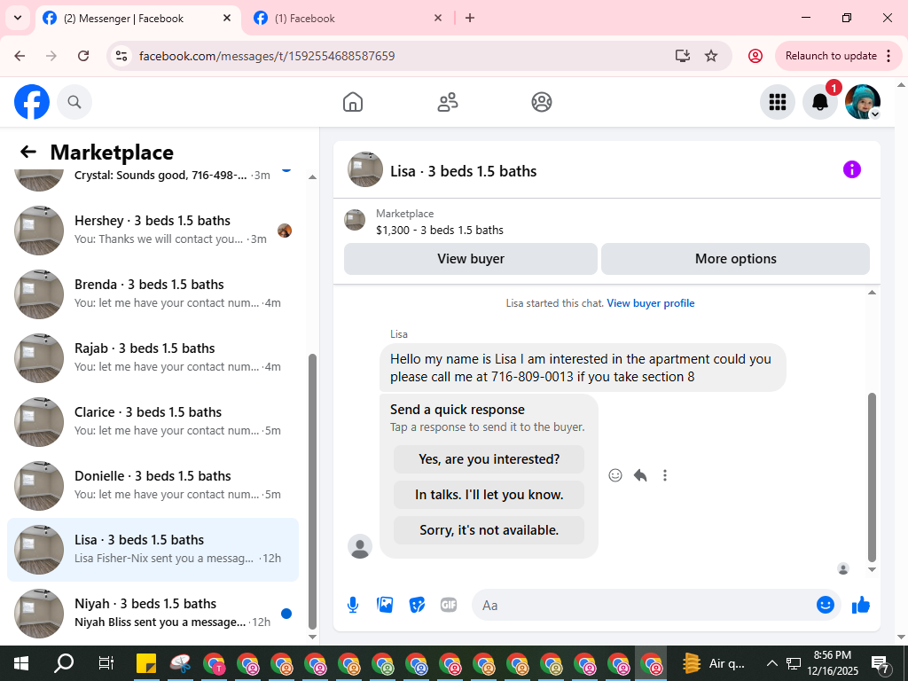Click message thread scroll down arrow
The image size is (908, 681).
[x=873, y=570]
